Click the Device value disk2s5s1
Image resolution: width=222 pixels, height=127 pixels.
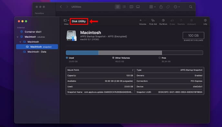[198, 87]
